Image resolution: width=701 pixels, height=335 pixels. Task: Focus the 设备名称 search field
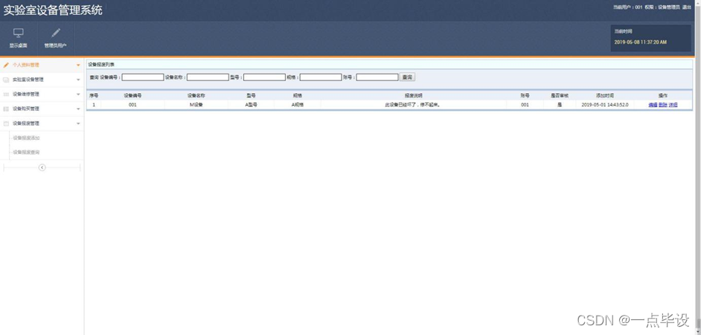pyautogui.click(x=208, y=77)
